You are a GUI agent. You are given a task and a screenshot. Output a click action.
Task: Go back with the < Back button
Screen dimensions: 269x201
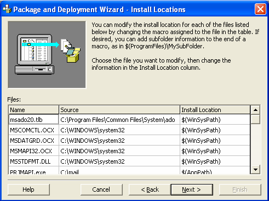coord(150,189)
